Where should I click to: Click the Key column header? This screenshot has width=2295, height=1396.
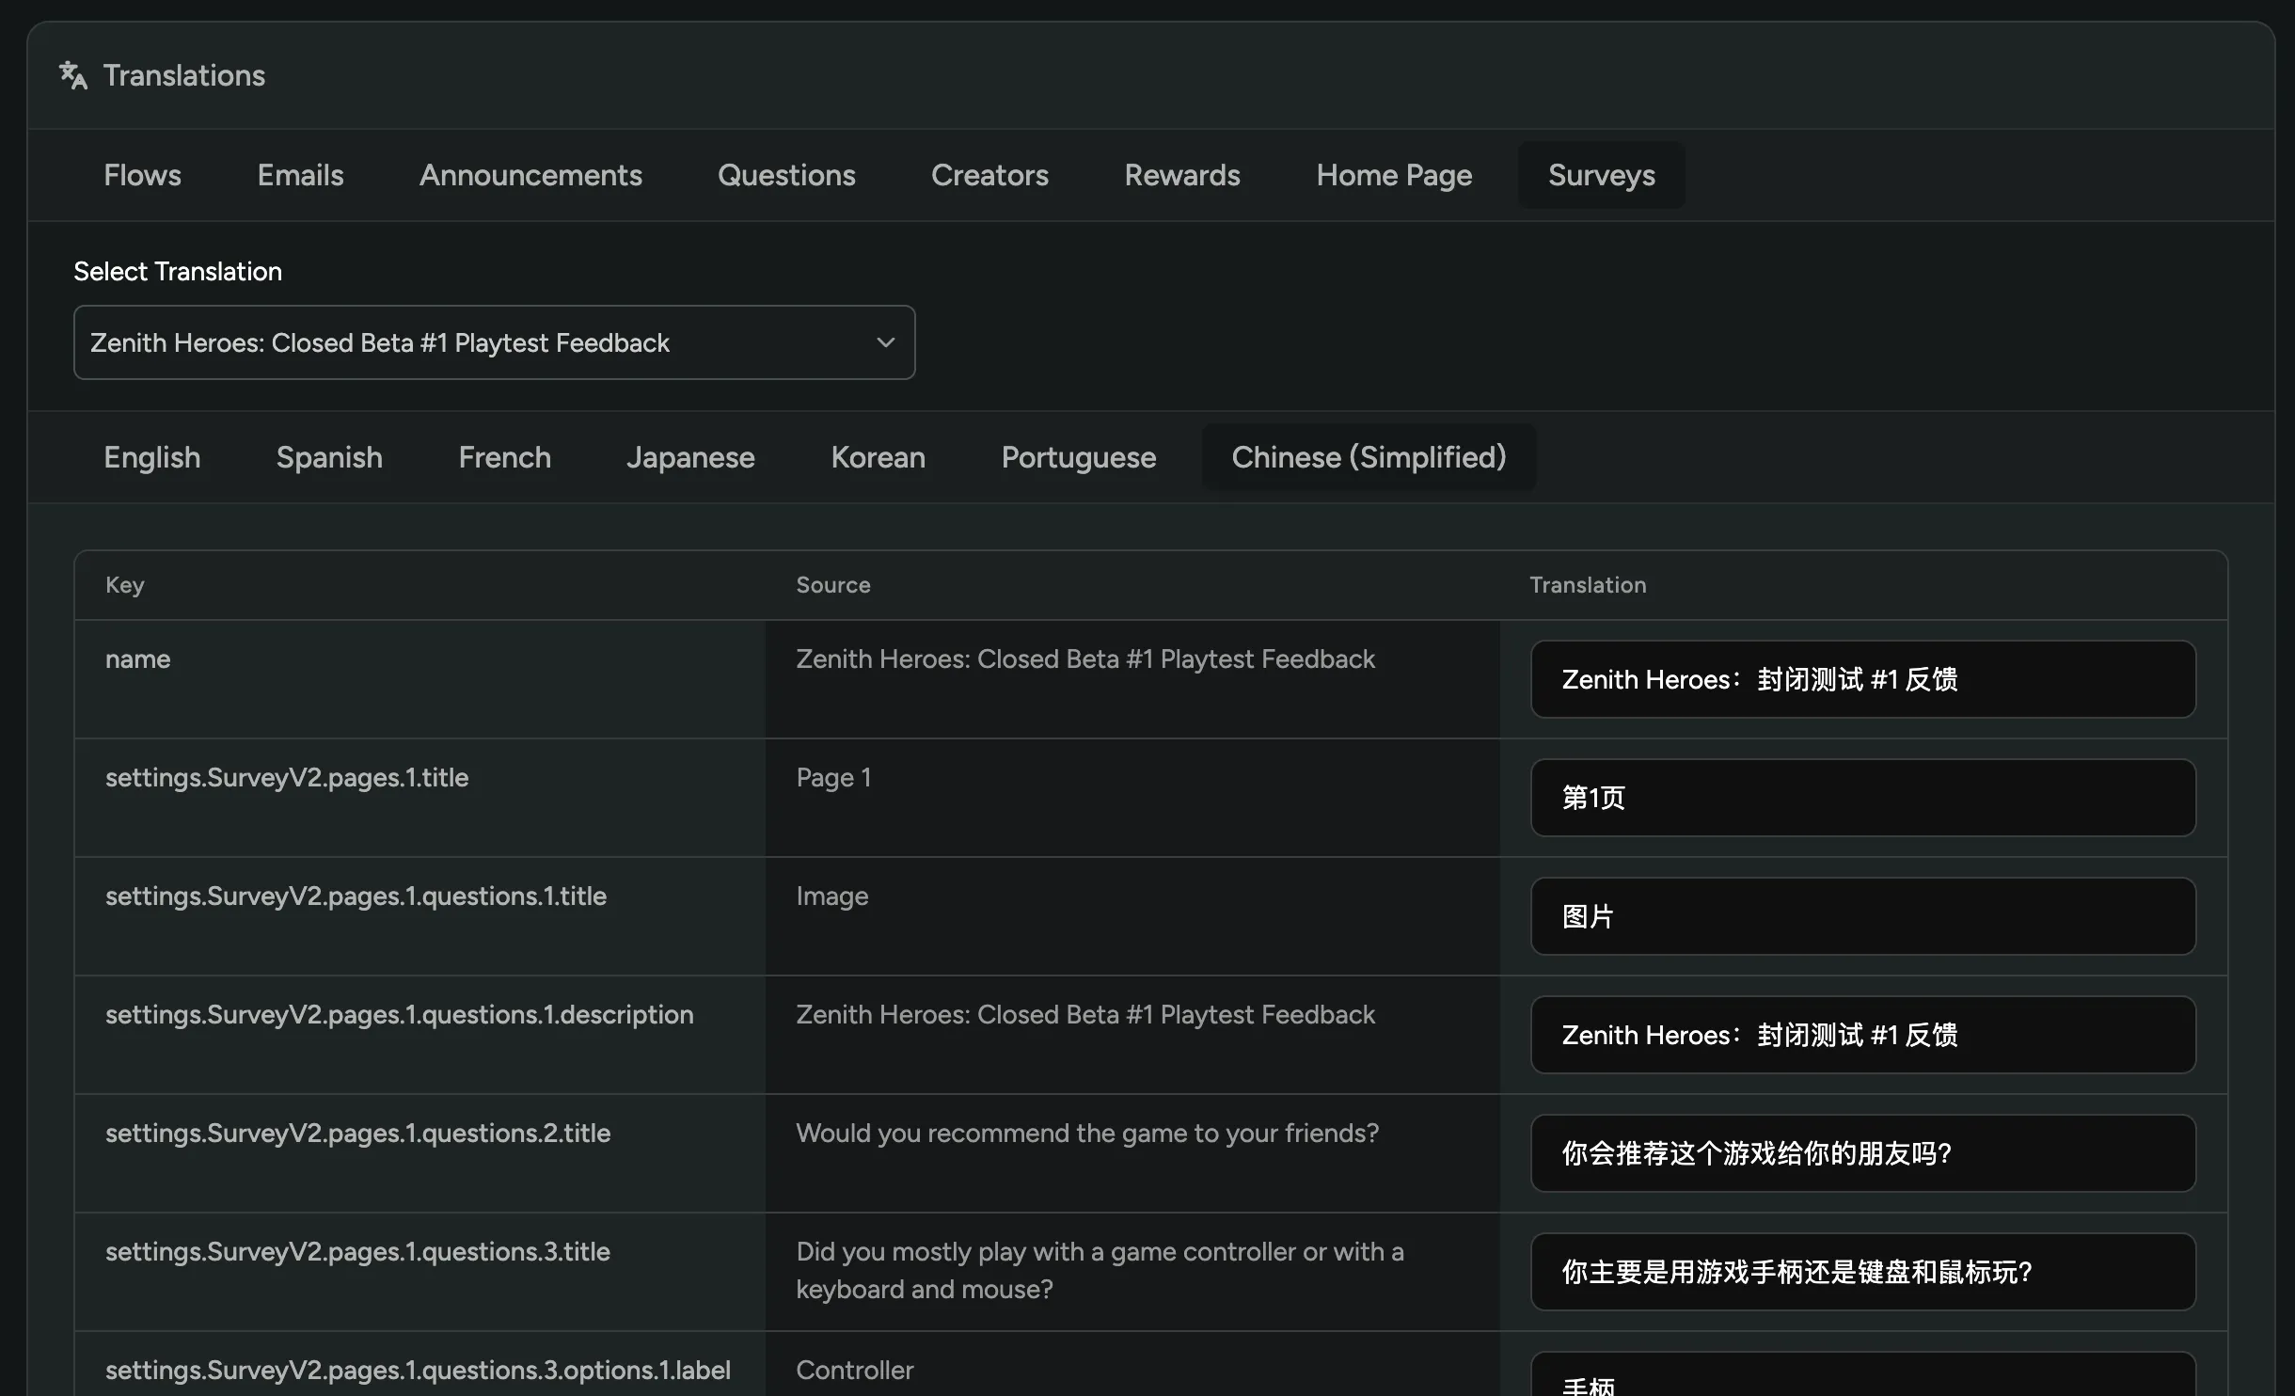(124, 585)
